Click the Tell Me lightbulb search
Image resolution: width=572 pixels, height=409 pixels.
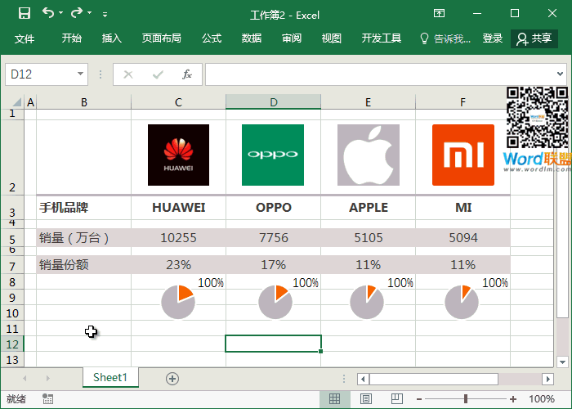pos(445,38)
